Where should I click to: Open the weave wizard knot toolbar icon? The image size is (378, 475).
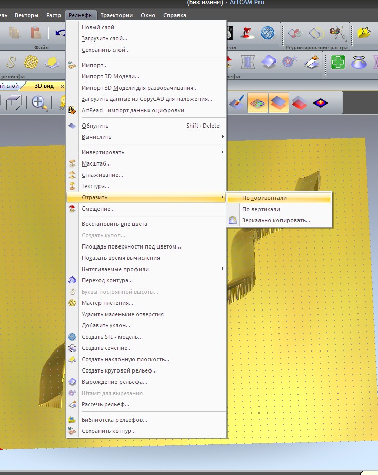click(x=31, y=62)
